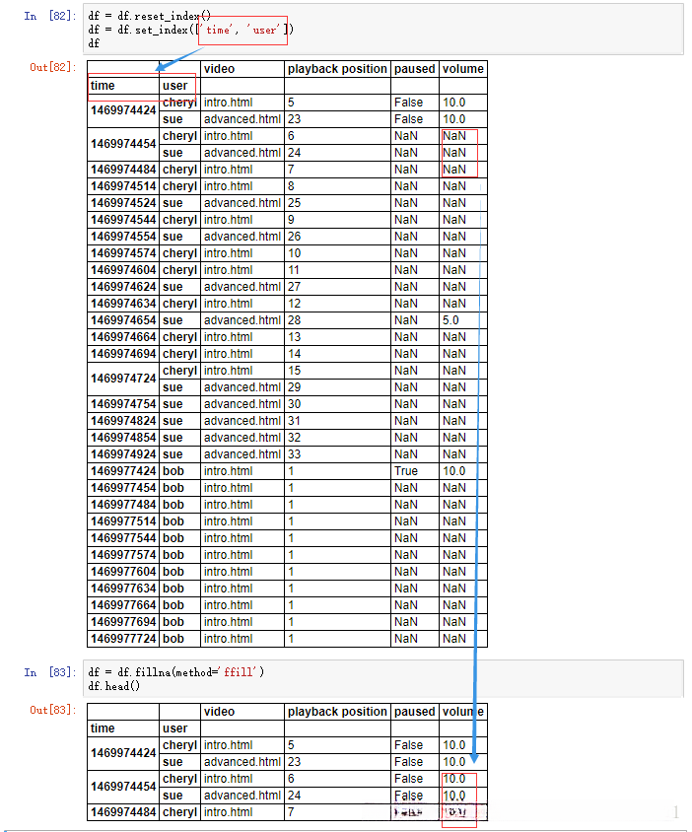Viewport: 692px width, 832px height.
Task: Click time index 1469974754 in Out[82]
Action: pyautogui.click(x=123, y=404)
